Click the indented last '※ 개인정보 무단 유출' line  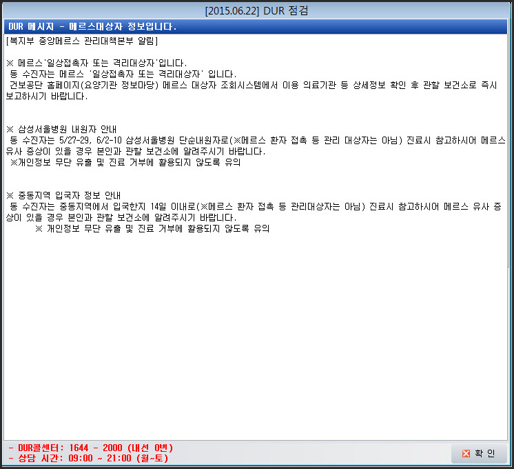[x=152, y=228]
